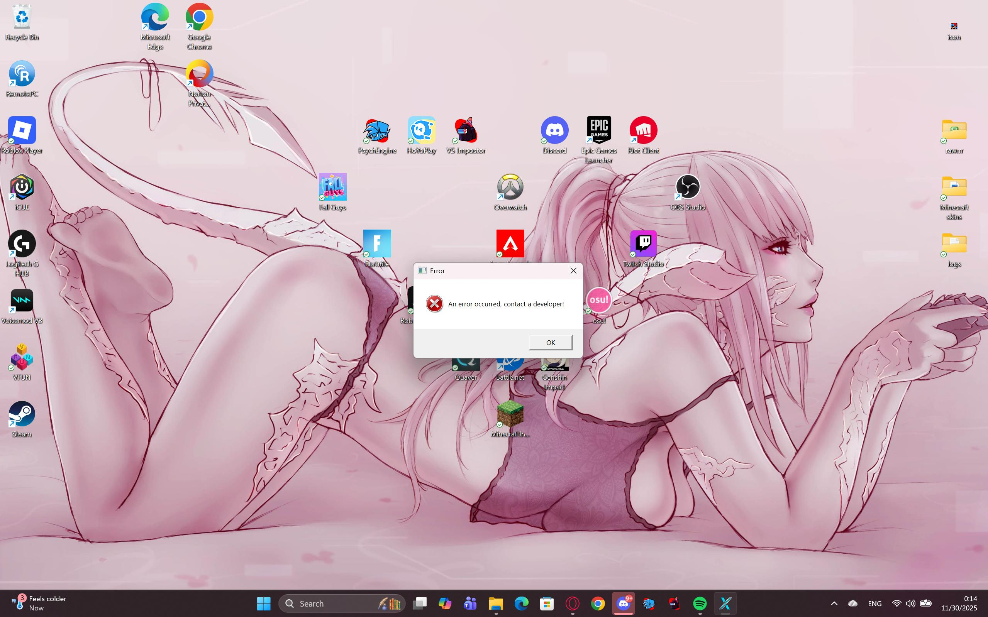Open Spotify from the taskbar
Screen dimensions: 988x617
[x=700, y=603]
